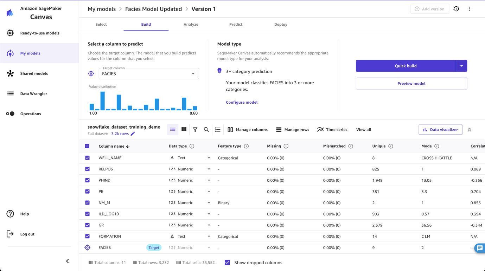
Task: Collapse the build settings panel chevrons
Action: tap(470, 130)
